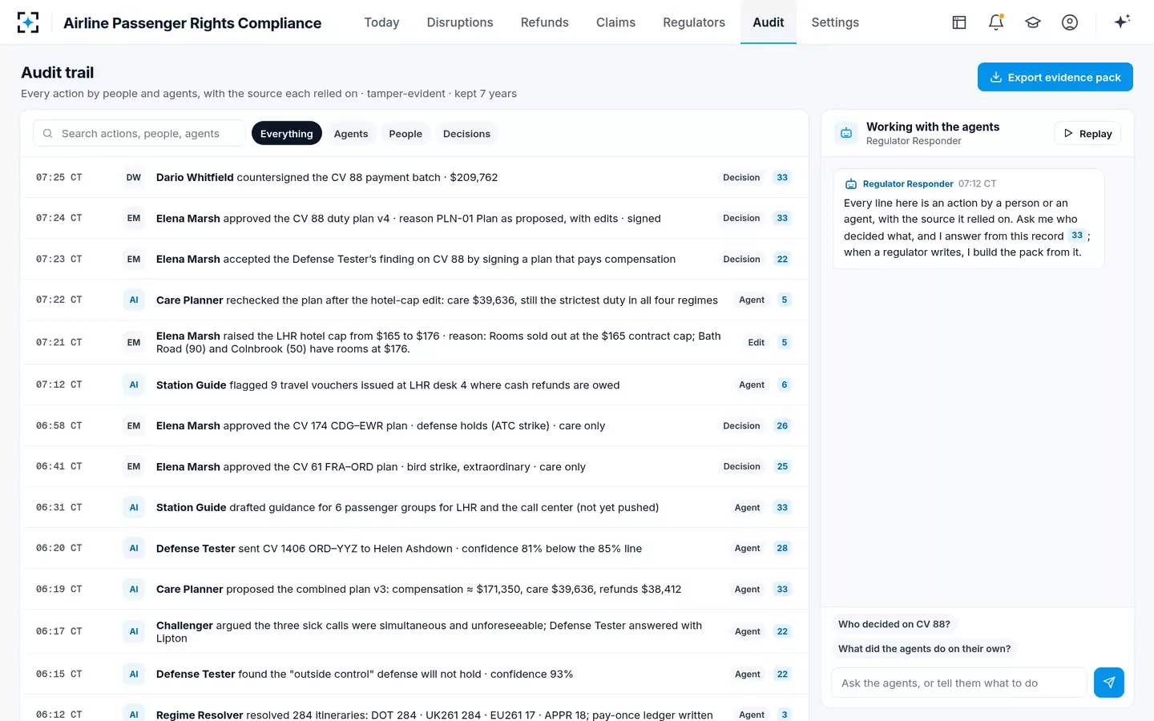Show Everything in the audit filter
Screen dimensions: 1154x721
click(287, 134)
